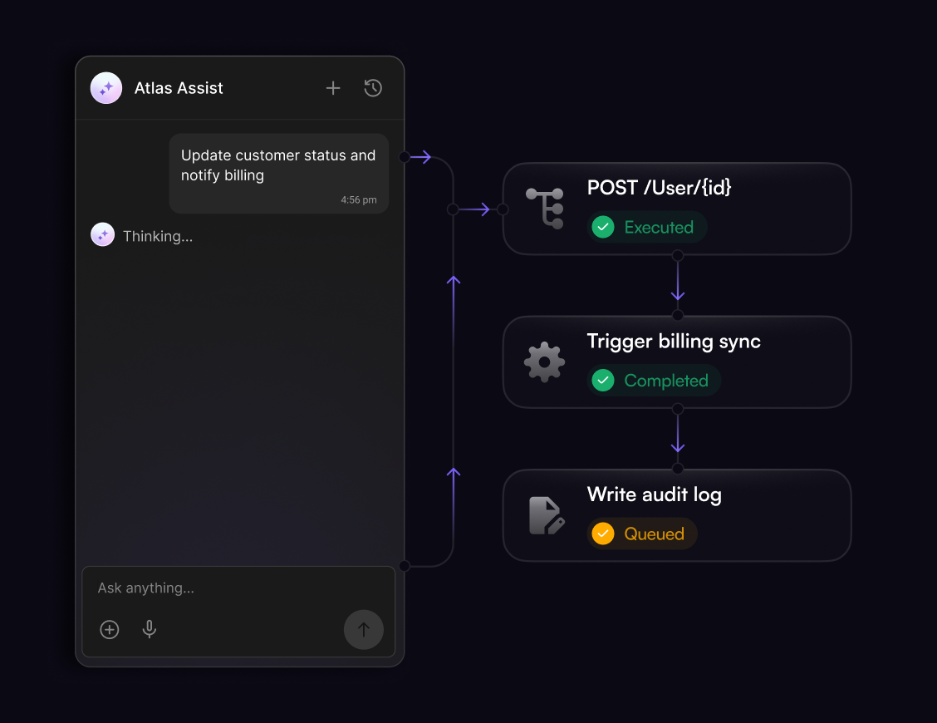Click the gear icon on billing sync
This screenshot has width=937, height=723.
(x=545, y=361)
